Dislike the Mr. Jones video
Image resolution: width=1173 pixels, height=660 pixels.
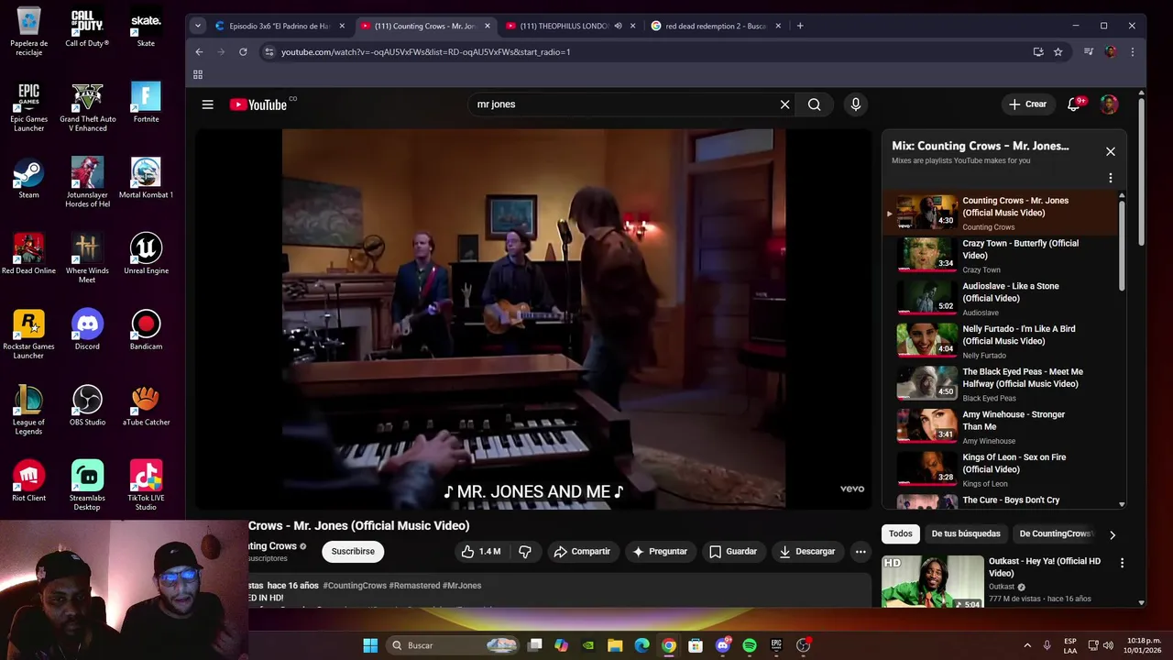525,552
